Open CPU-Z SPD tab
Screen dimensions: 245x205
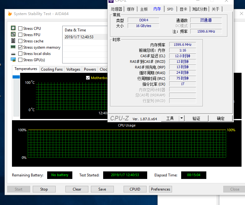click(x=170, y=9)
